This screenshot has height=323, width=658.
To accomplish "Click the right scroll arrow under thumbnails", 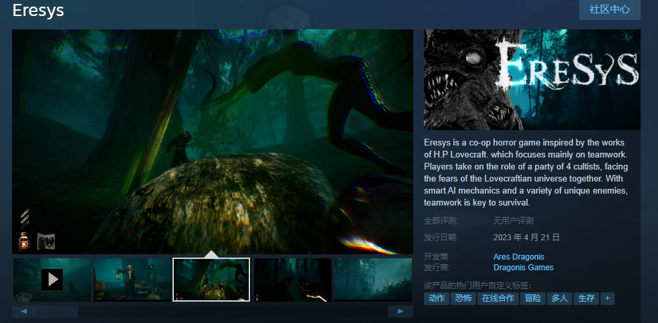I will click(401, 312).
